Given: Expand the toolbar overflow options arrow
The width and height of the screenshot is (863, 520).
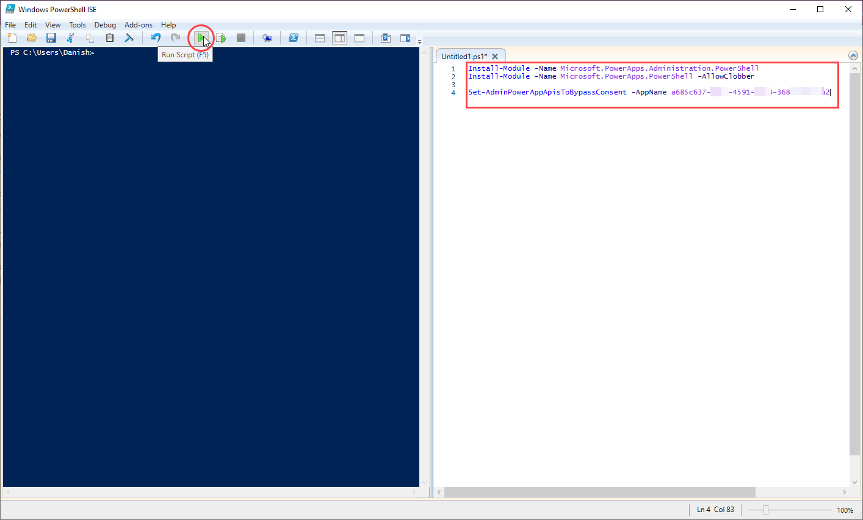Looking at the screenshot, I should tap(419, 41).
